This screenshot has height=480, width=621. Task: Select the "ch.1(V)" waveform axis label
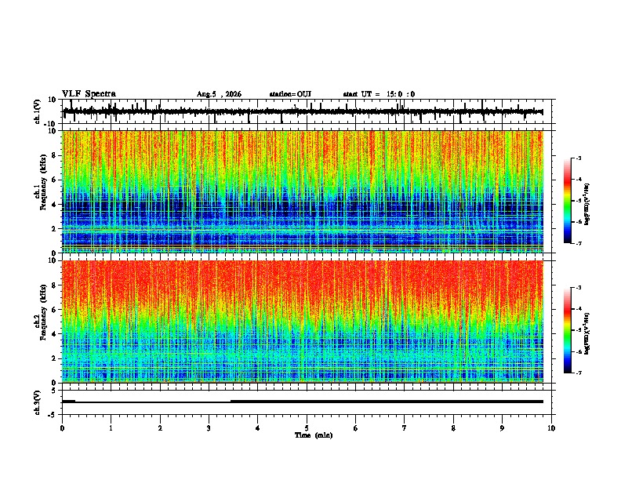38,112
